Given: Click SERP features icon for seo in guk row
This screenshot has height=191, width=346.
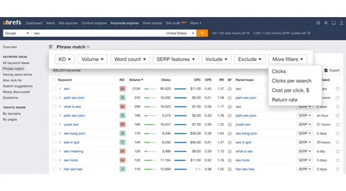Looking at the screenshot, I should click(230, 142).
